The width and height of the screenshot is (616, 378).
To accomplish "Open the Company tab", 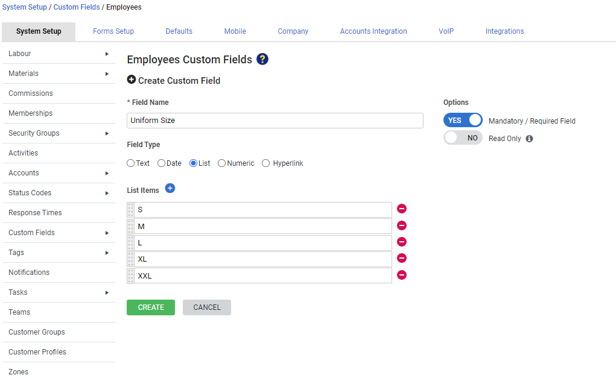I will [x=293, y=31].
